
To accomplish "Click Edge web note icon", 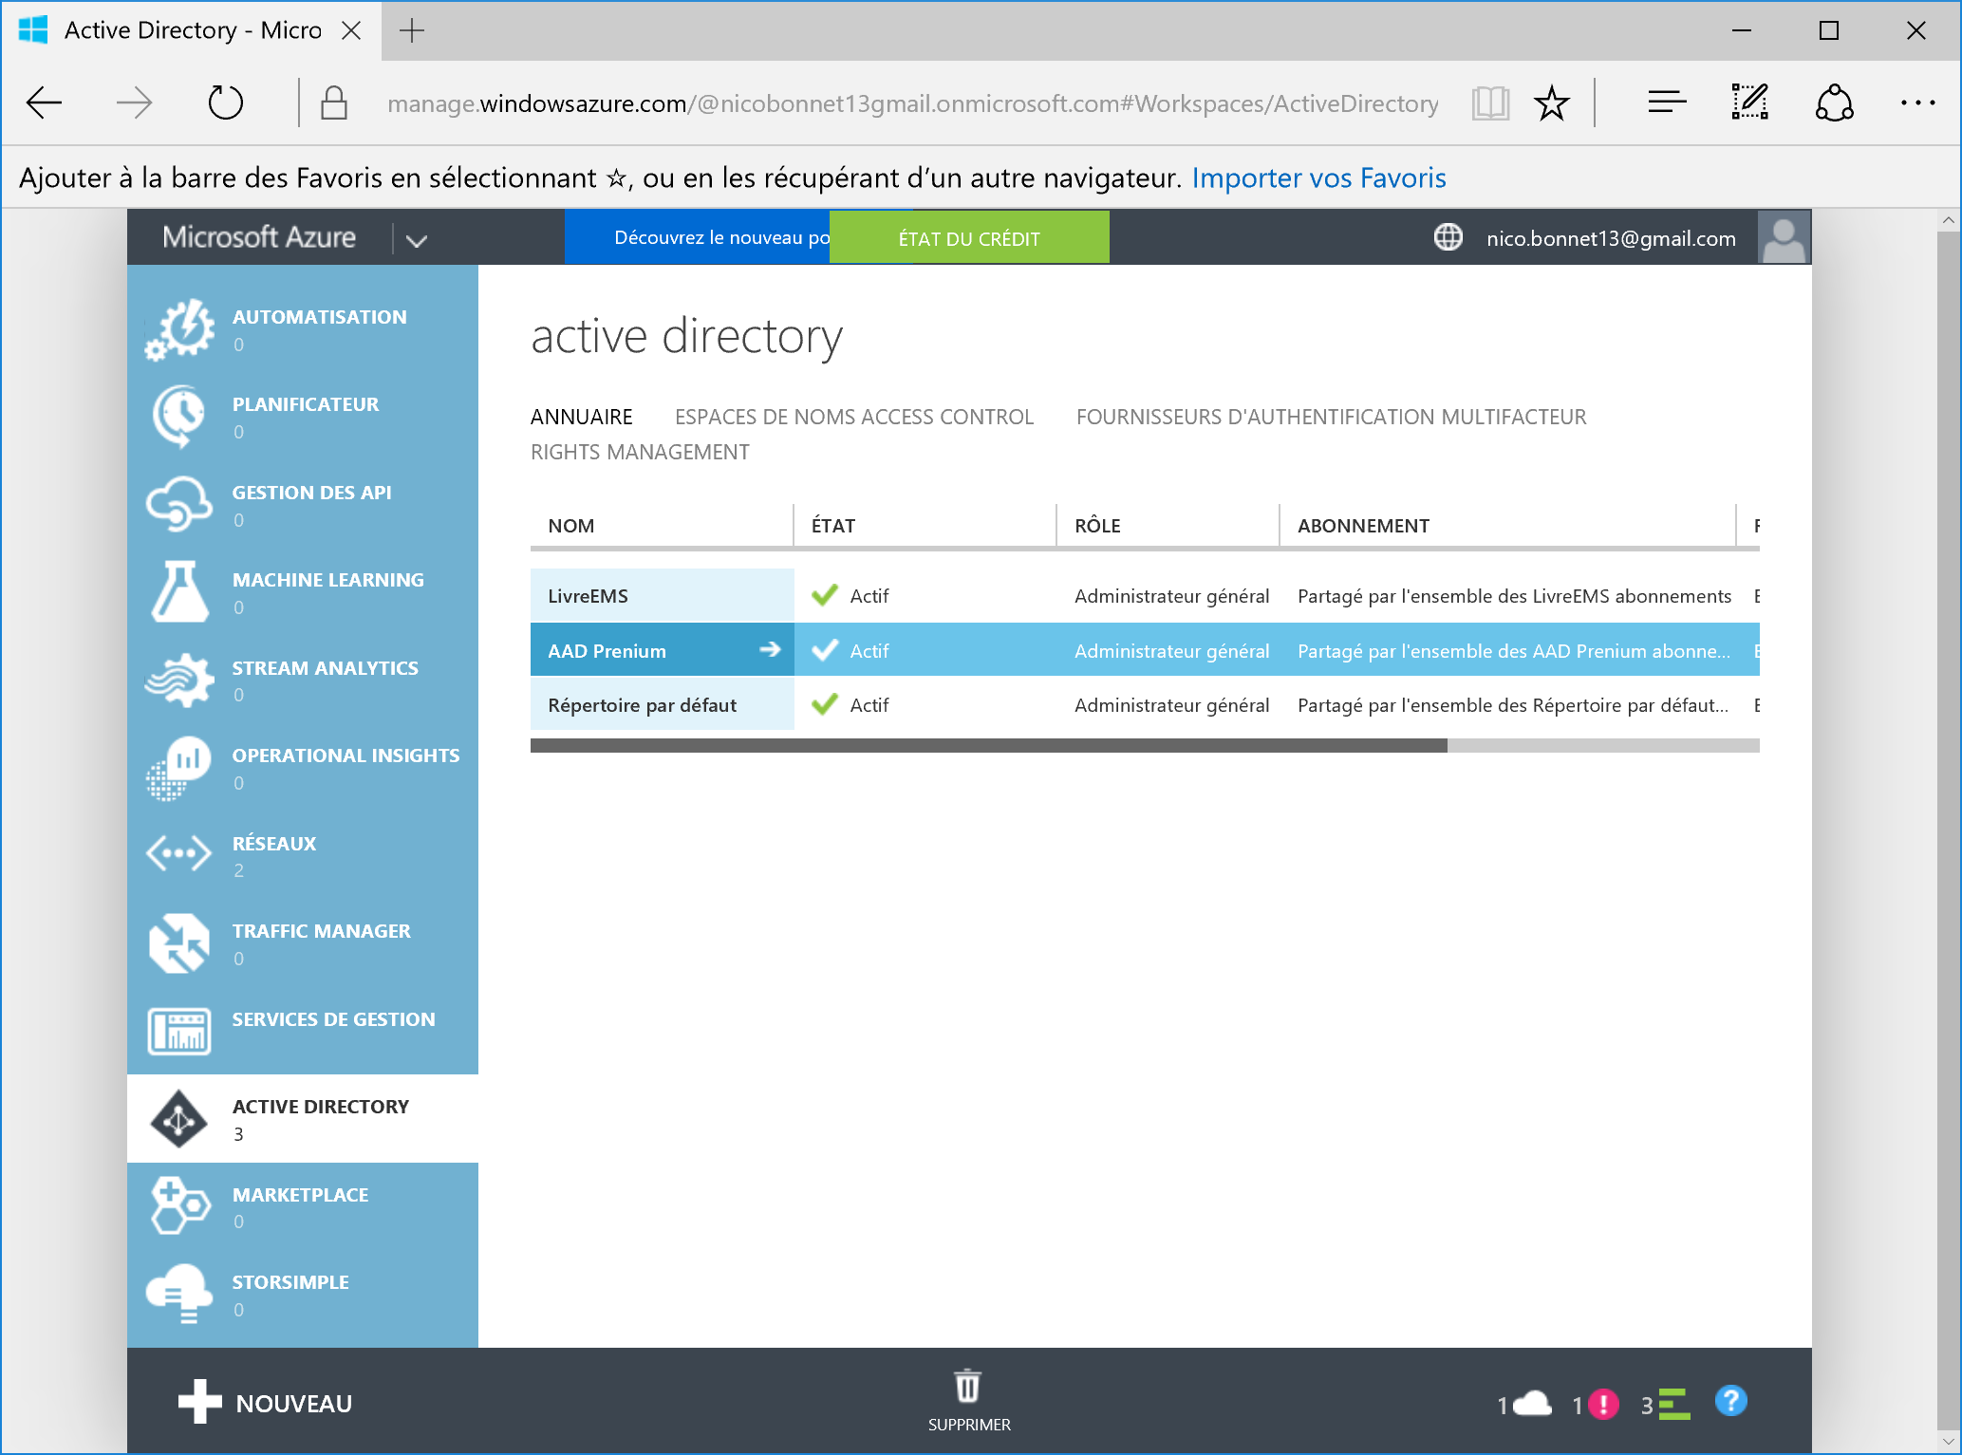I will pyautogui.click(x=1749, y=103).
